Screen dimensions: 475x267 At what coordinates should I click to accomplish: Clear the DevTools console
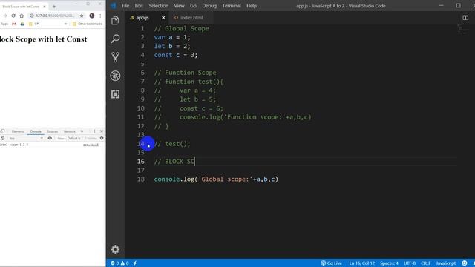pos(3,139)
